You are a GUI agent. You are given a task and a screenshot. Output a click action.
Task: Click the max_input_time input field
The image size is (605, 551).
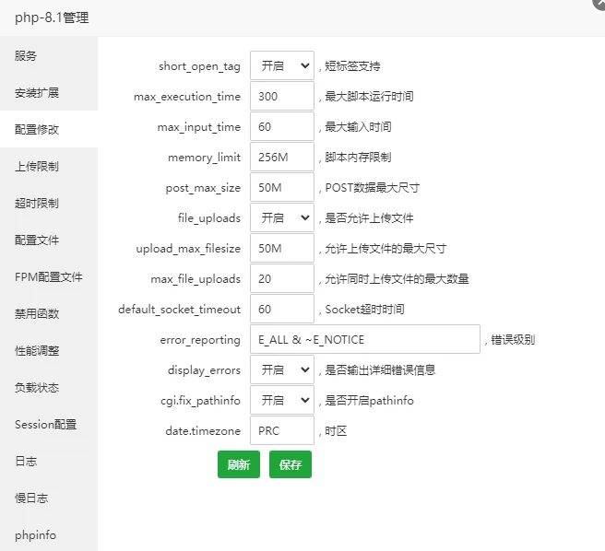click(x=282, y=126)
